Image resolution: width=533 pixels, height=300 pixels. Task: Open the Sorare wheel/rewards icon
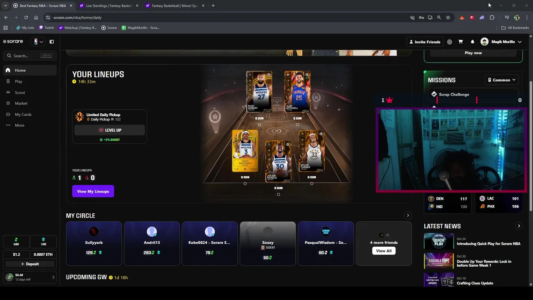click(x=449, y=42)
